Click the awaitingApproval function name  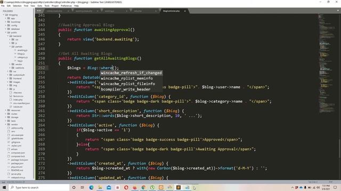click(x=112, y=30)
